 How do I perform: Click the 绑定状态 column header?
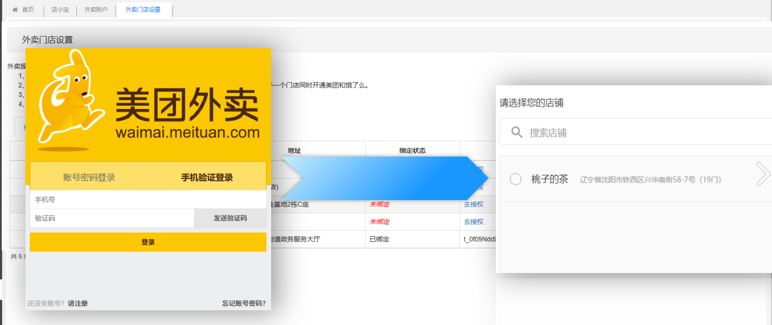point(413,150)
